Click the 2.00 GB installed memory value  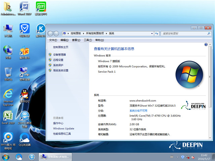pyautogui.click(x=134, y=124)
